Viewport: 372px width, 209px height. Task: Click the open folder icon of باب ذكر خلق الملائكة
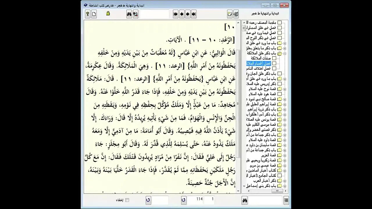280,53
